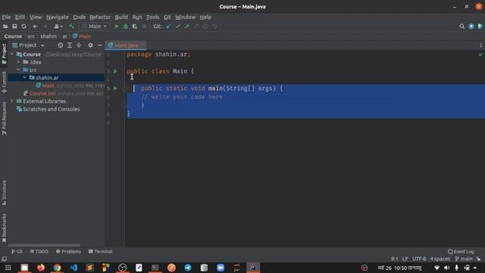This screenshot has height=273, width=485.
Task: Toggle the Bookmarks side tool window
Action: (4, 227)
